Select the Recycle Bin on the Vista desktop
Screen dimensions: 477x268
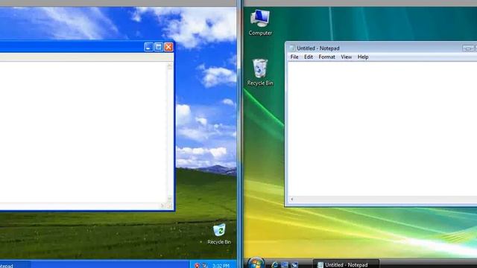(260, 72)
